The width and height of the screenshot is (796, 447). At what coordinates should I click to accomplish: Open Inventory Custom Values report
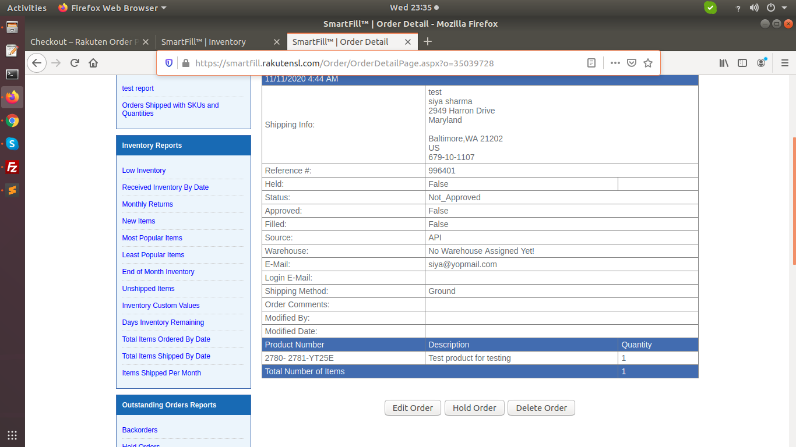tap(161, 306)
